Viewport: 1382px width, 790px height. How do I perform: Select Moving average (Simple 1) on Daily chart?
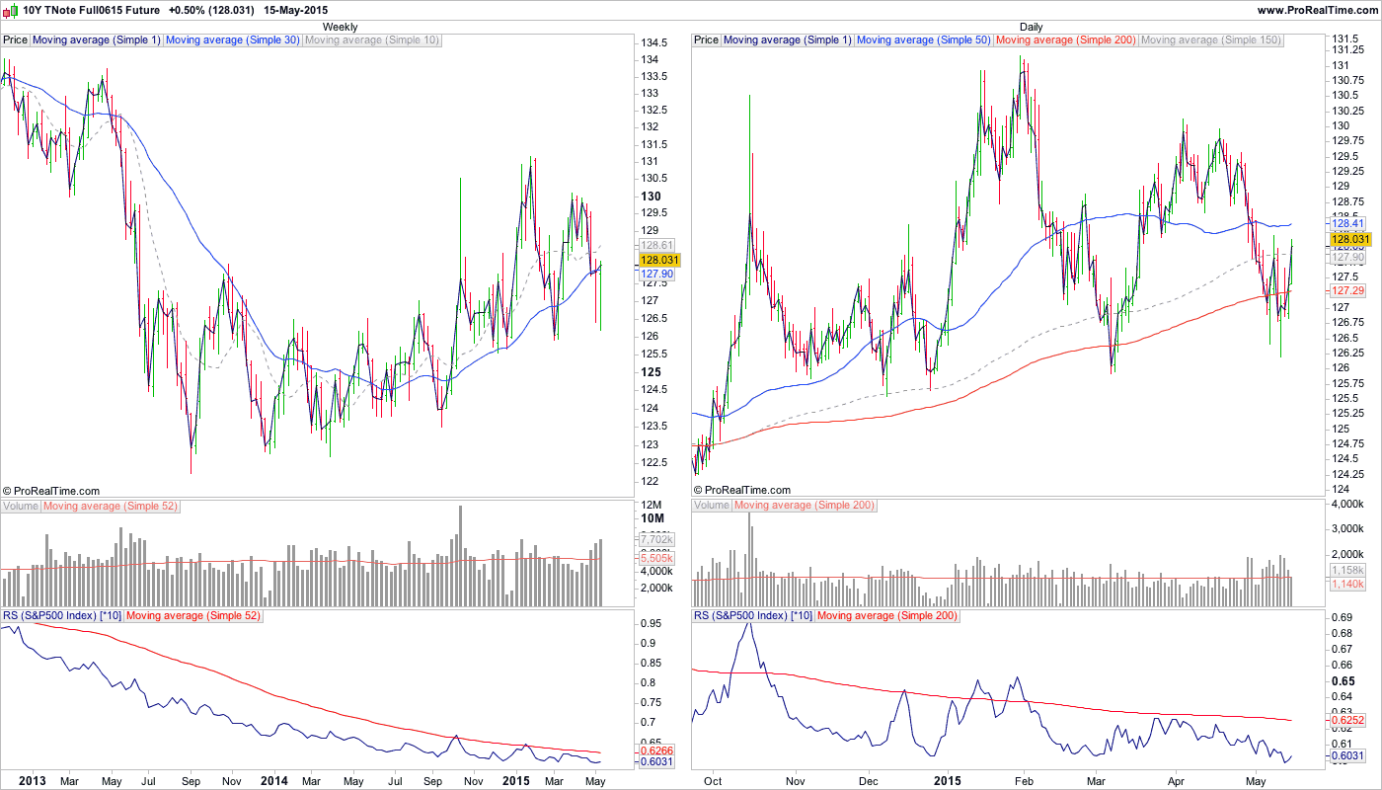click(787, 40)
